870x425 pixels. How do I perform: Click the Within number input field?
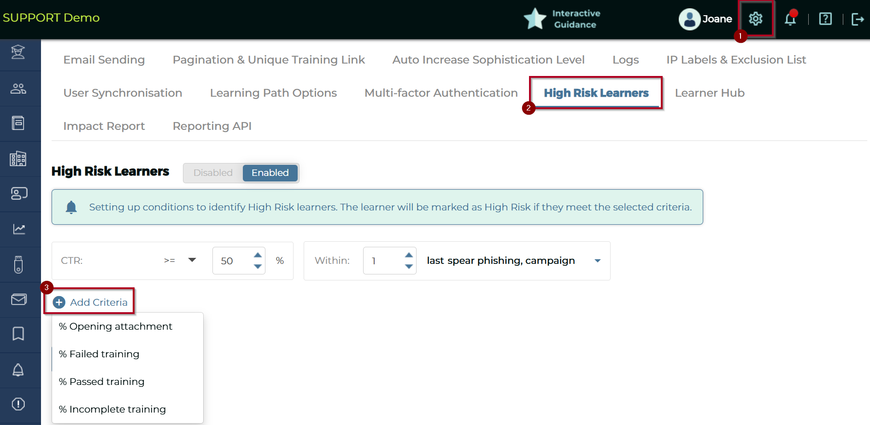pyautogui.click(x=383, y=261)
